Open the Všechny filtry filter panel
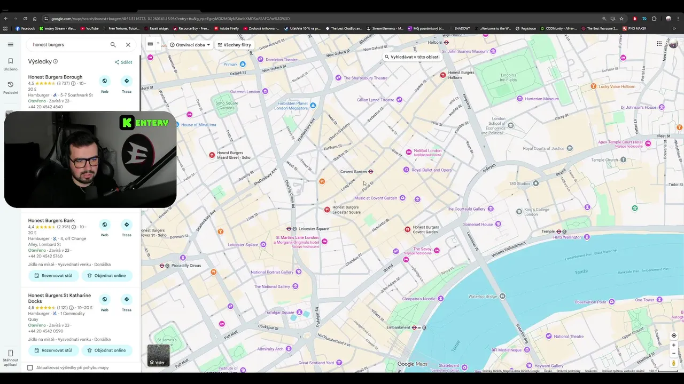 pos(234,45)
